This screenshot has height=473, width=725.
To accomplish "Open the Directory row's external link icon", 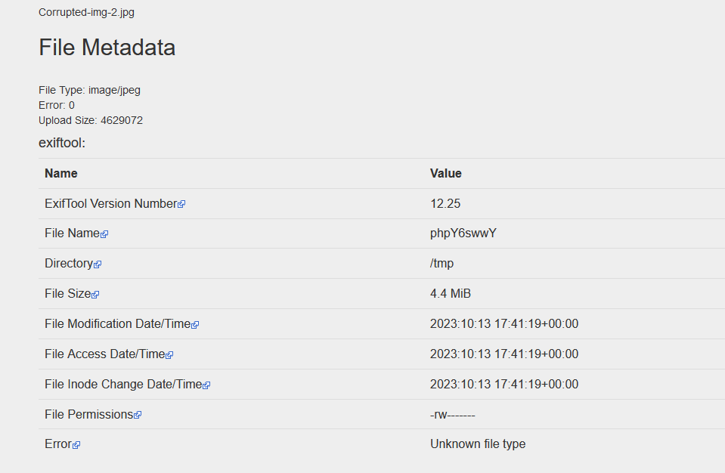I will [x=98, y=264].
